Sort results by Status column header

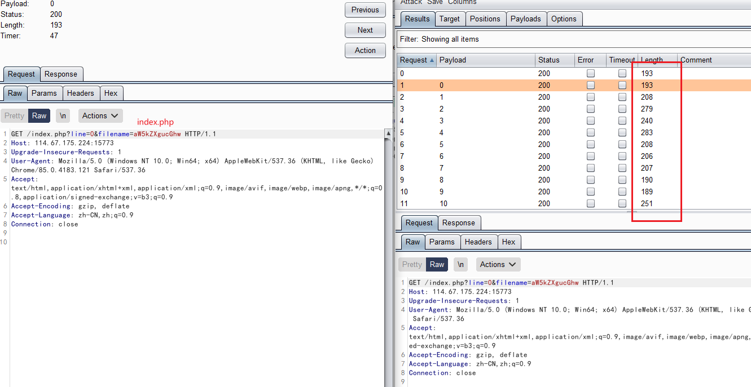point(555,60)
